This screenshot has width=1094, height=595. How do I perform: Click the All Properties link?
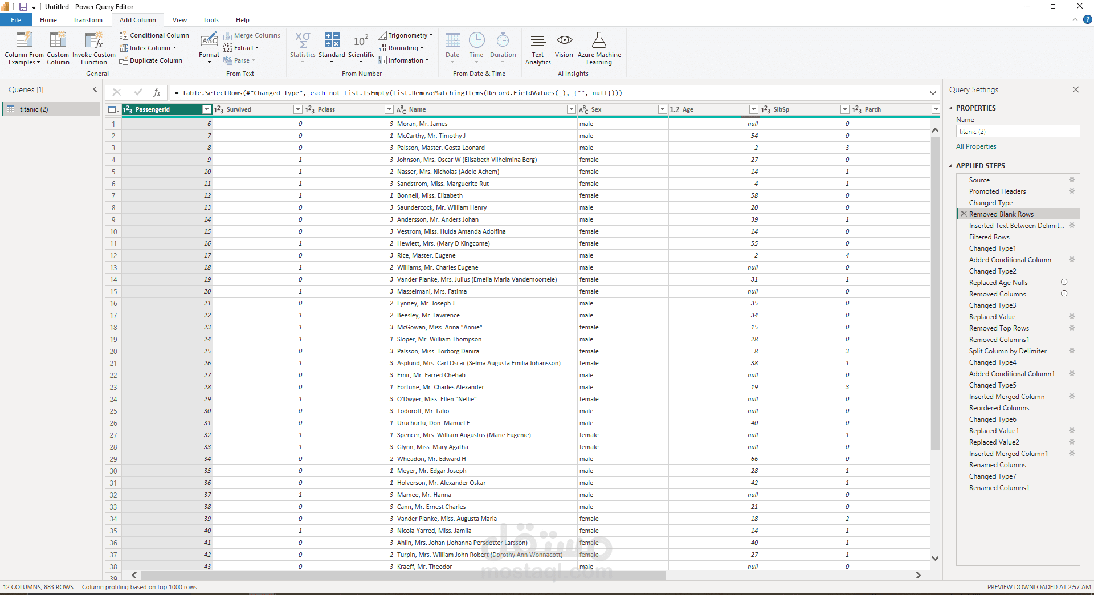point(975,146)
